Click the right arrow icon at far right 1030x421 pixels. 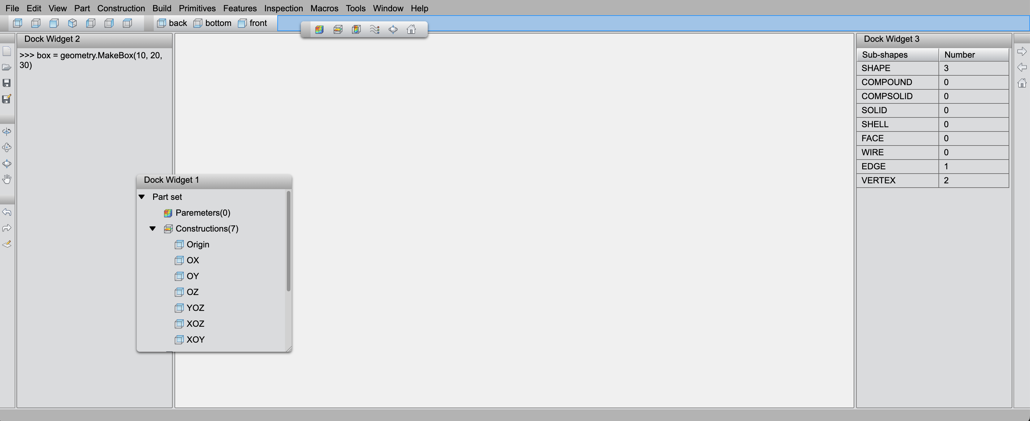[x=1021, y=52]
